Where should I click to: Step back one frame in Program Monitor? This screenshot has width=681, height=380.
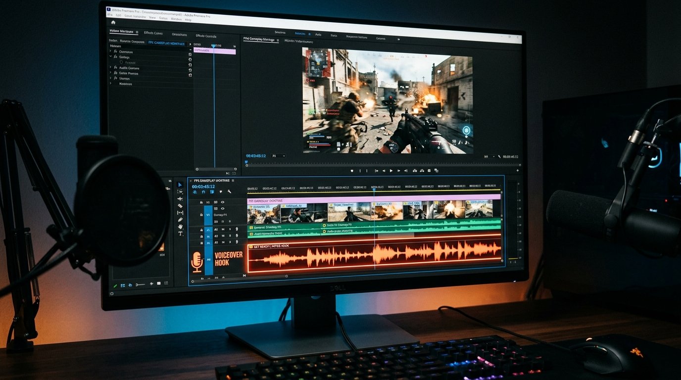(x=384, y=171)
